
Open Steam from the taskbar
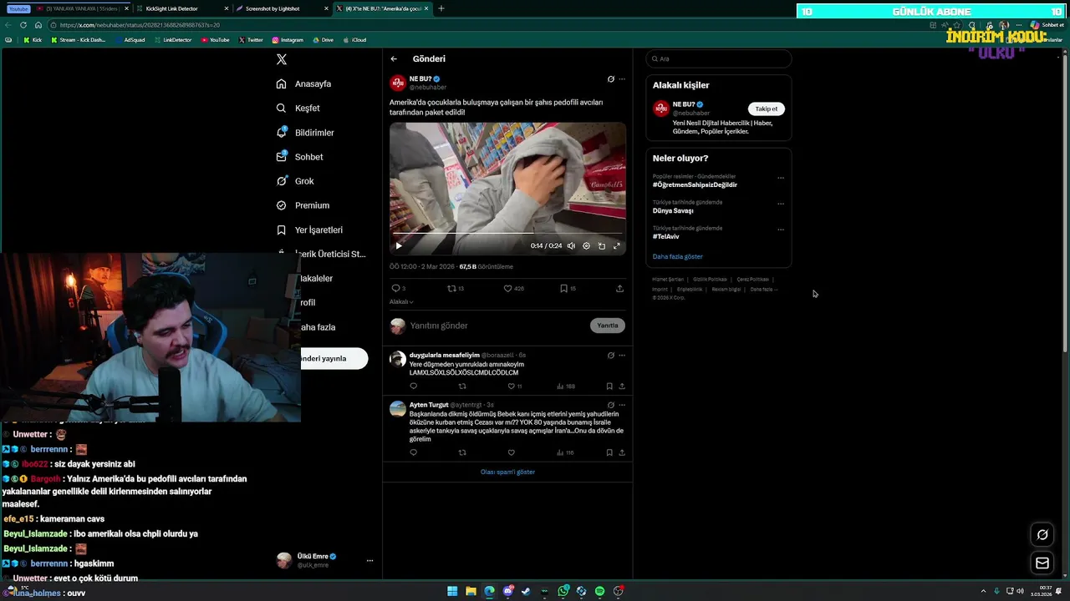click(526, 591)
